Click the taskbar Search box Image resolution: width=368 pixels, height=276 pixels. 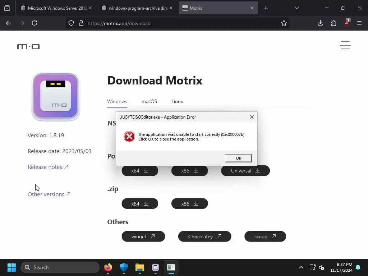pyautogui.click(x=60, y=267)
